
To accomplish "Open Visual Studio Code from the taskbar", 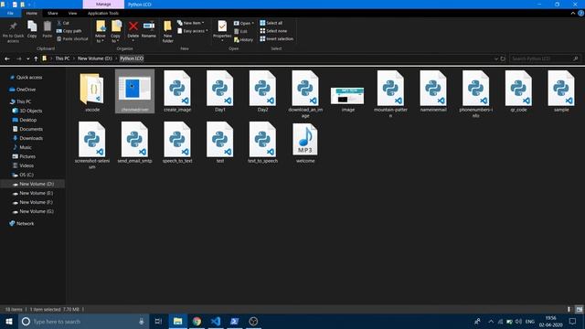I will 216,321.
